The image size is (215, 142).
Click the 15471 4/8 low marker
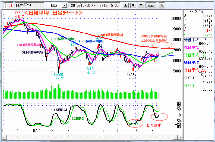tap(90, 70)
